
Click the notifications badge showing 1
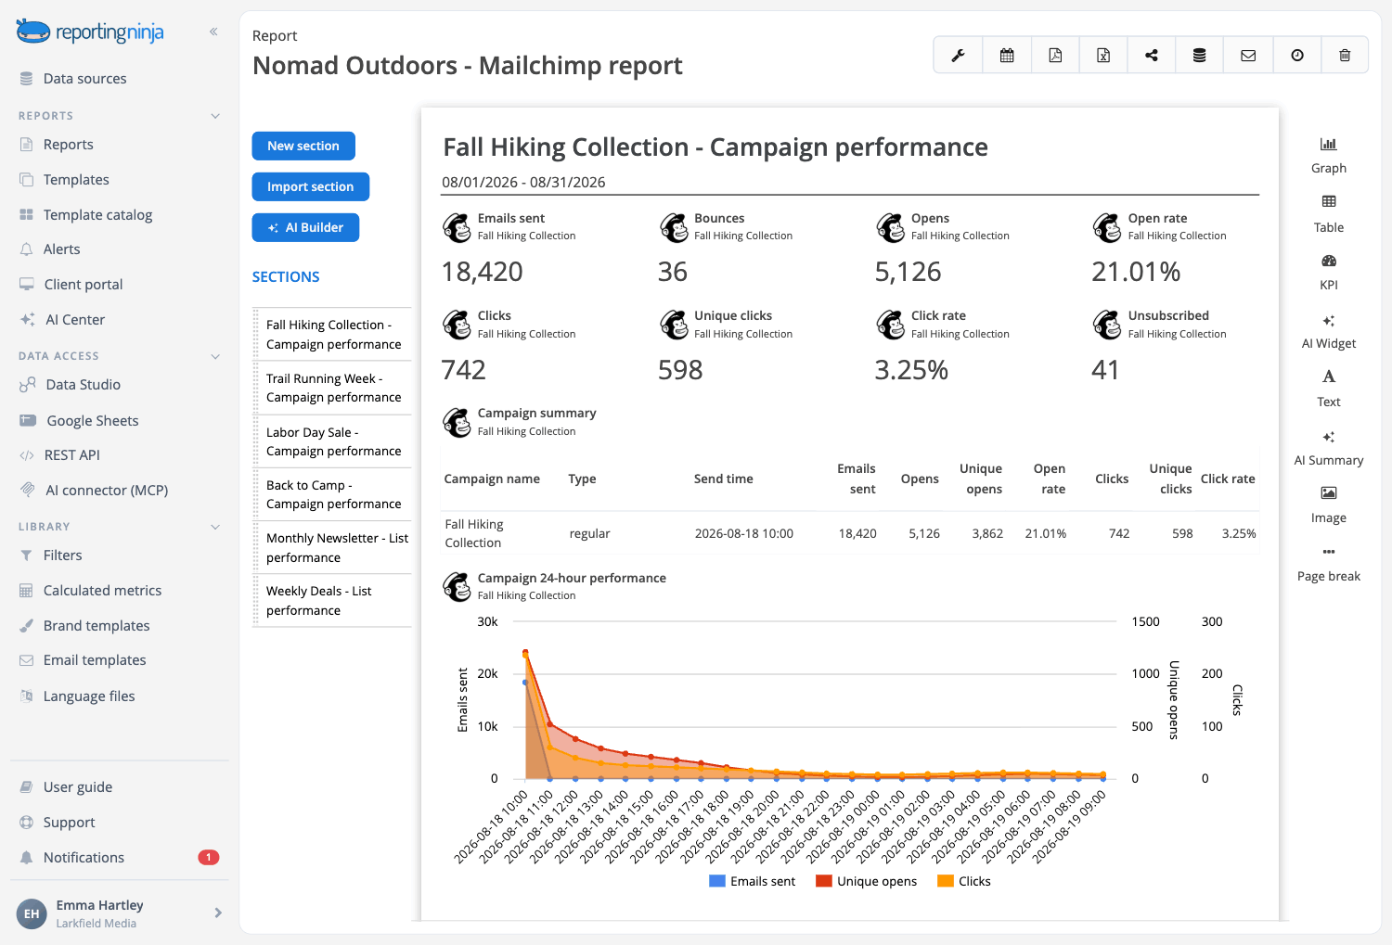[209, 857]
